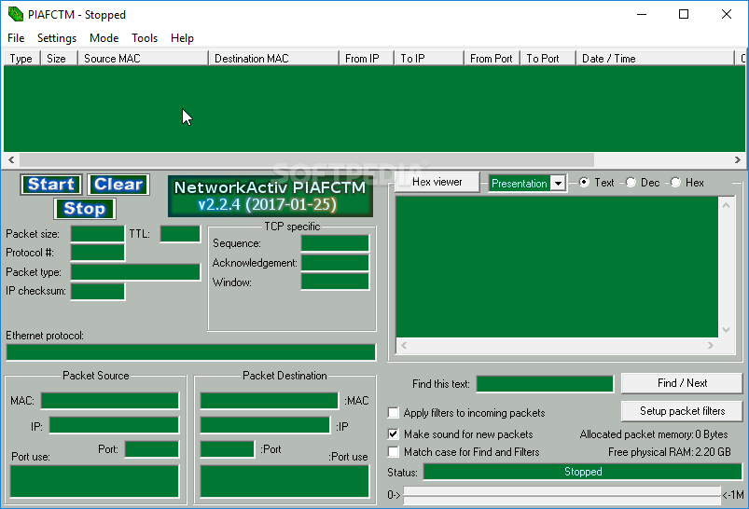The width and height of the screenshot is (749, 509).
Task: Click the TCP Window field
Action: [x=335, y=282]
